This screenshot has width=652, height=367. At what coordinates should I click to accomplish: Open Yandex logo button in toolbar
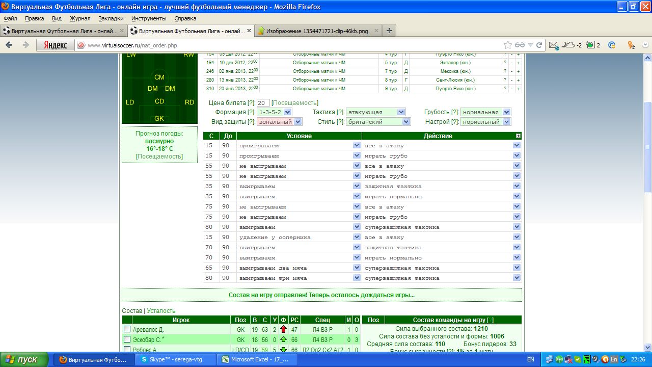(55, 45)
